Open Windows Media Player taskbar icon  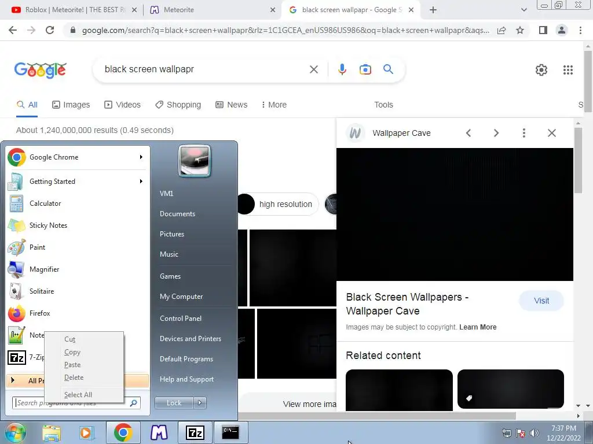(86, 432)
